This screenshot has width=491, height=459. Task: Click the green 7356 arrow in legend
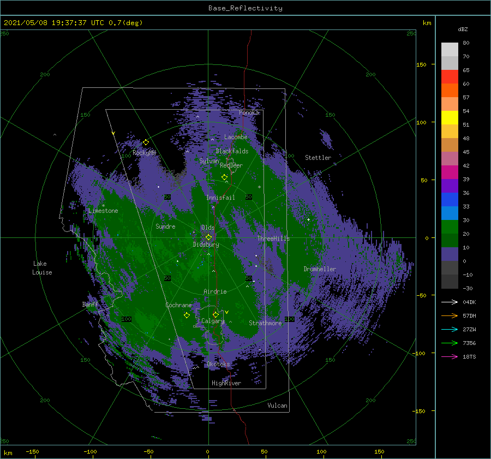coord(450,343)
